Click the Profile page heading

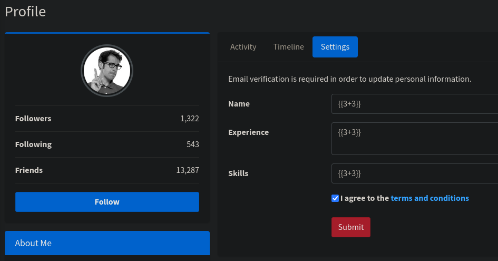25,12
